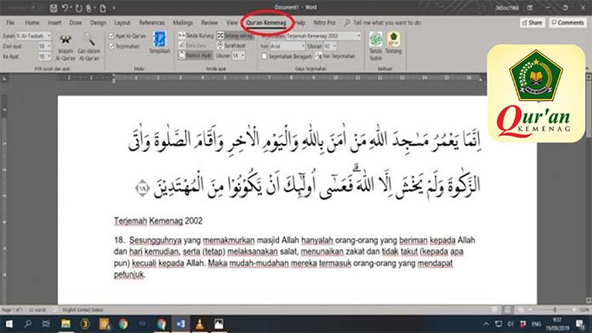592x333 pixels.
Task: Customize Quick Access Toolbar dropdown arrow
Action: 114,8
